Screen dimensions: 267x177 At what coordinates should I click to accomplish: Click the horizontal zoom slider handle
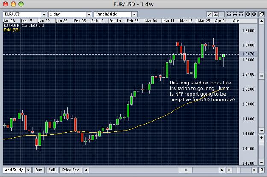coord(238,170)
